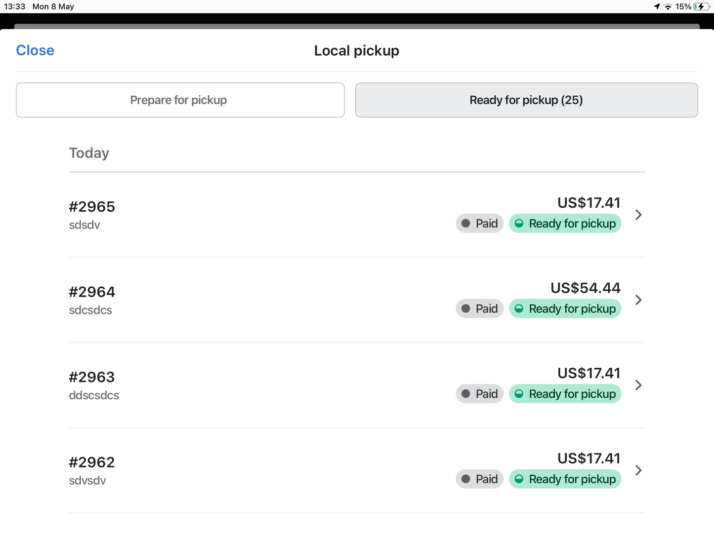Select Ready for pickup badge on order #2963
The image size is (714, 535).
coord(565,394)
